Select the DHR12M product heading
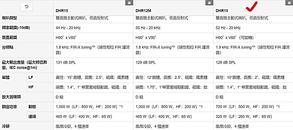 [x=143, y=11]
